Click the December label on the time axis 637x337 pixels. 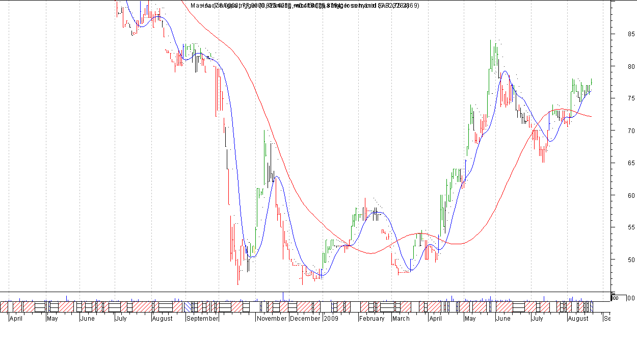(x=305, y=319)
